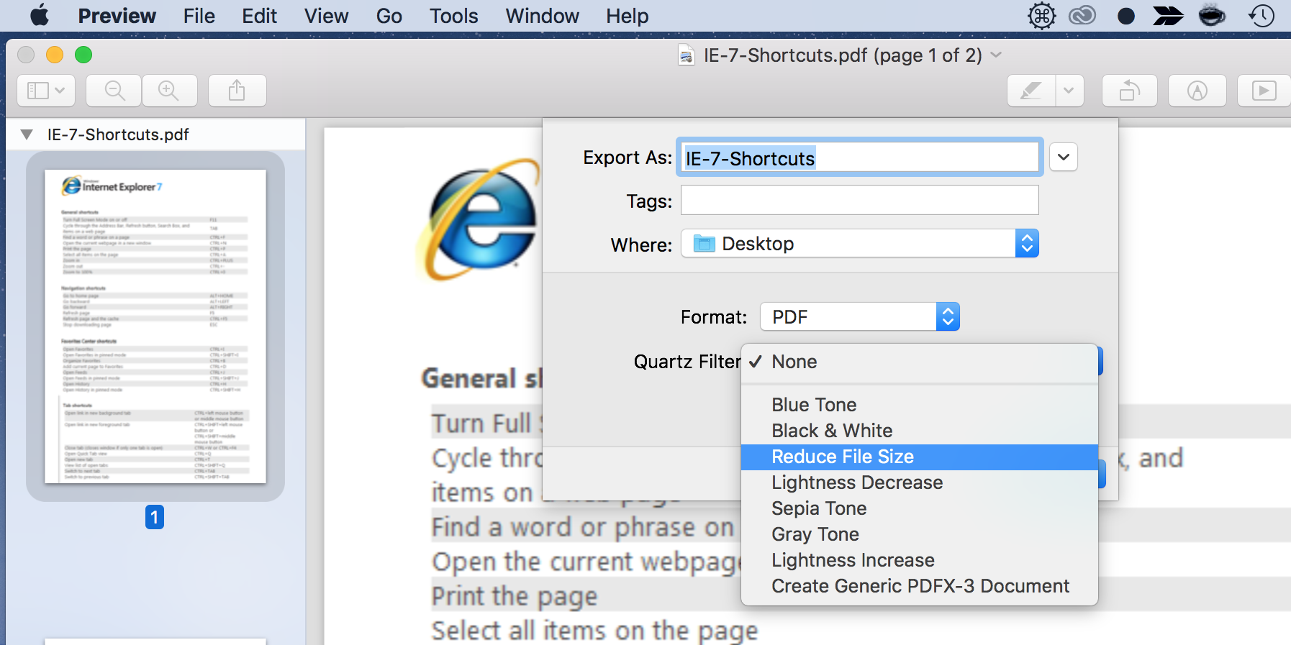Open the Time Machine menu bar icon
The width and height of the screenshot is (1291, 645).
tap(1261, 16)
